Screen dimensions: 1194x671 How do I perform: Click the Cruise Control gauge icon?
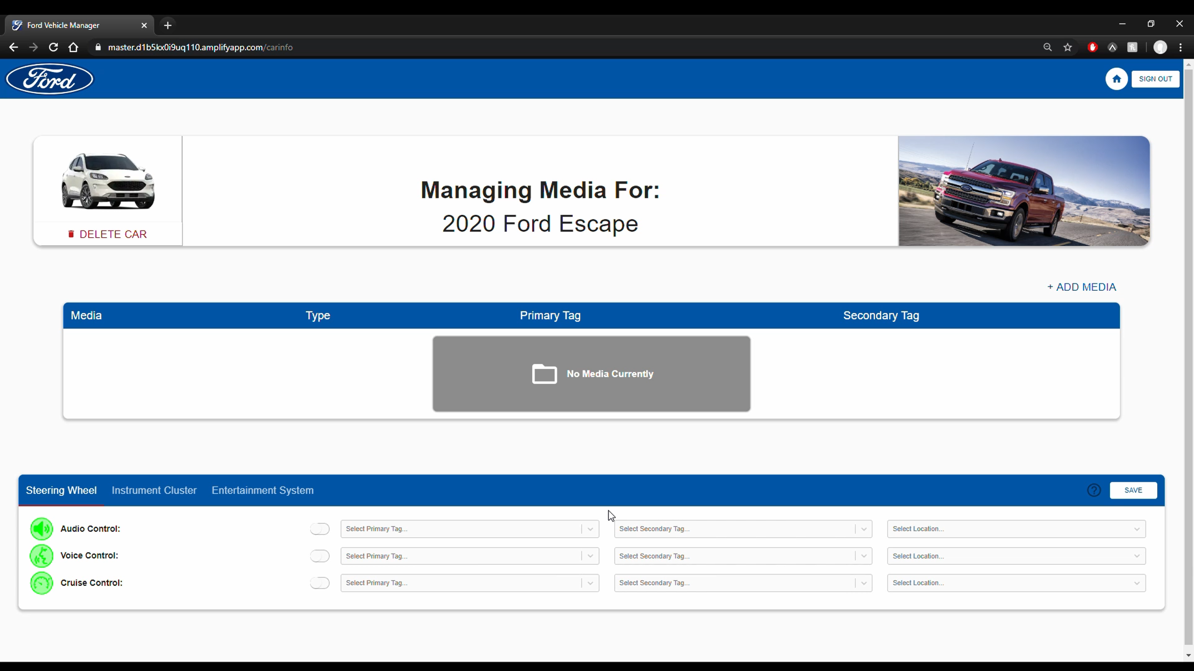point(42,583)
